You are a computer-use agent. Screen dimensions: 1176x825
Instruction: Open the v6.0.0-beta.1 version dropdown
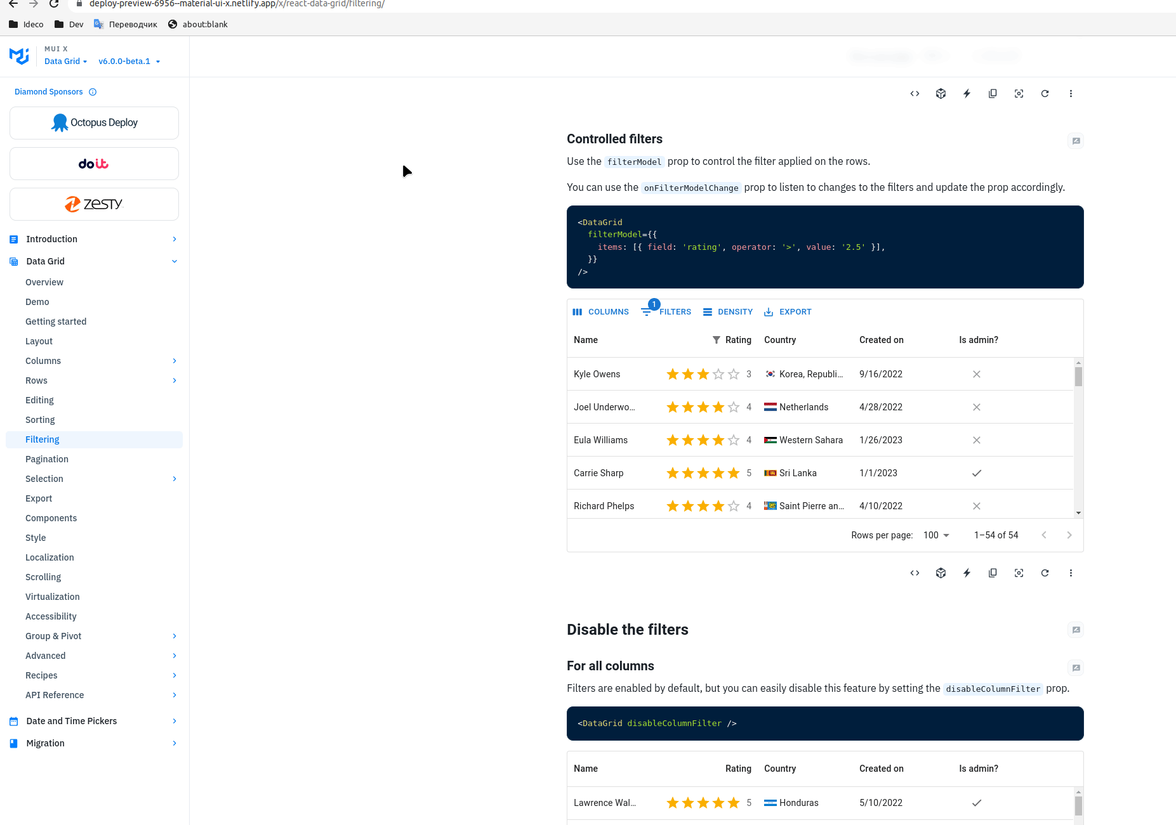129,62
